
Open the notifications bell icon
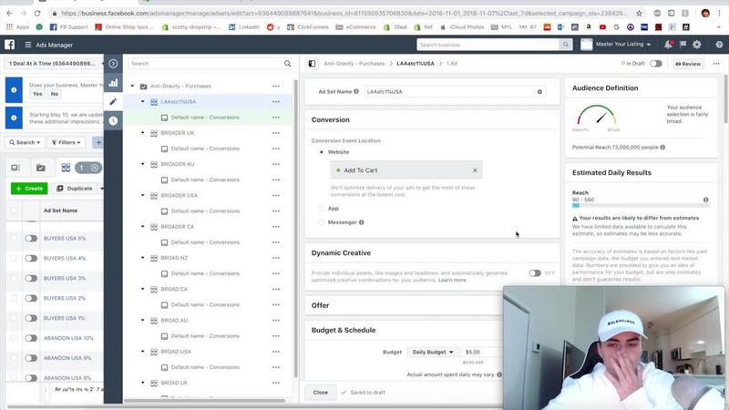click(668, 44)
